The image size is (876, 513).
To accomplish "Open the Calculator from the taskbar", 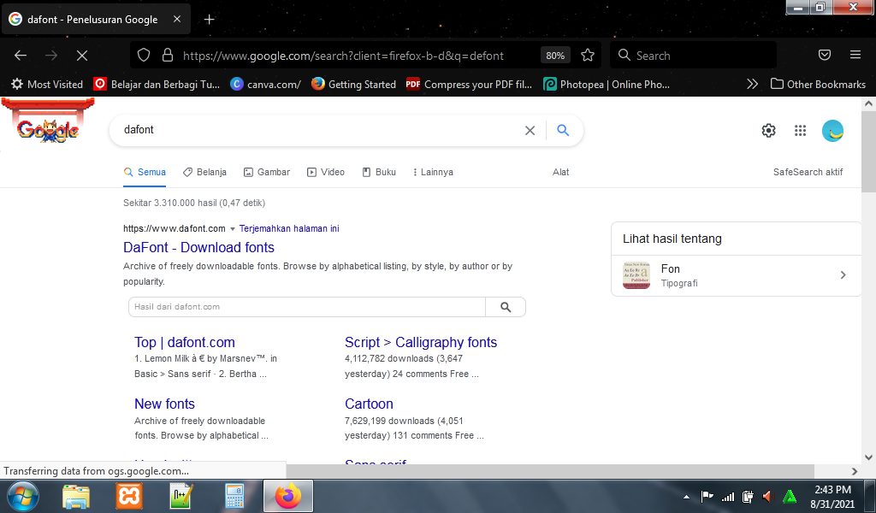I will pyautogui.click(x=234, y=496).
